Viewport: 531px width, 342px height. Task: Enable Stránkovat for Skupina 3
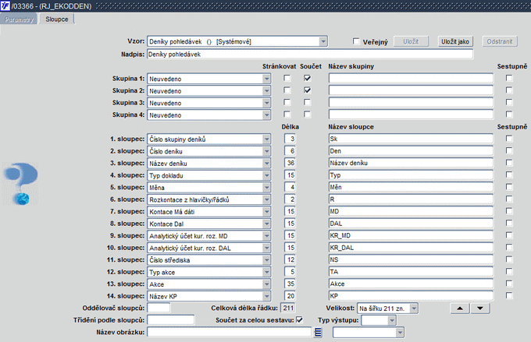coord(287,102)
